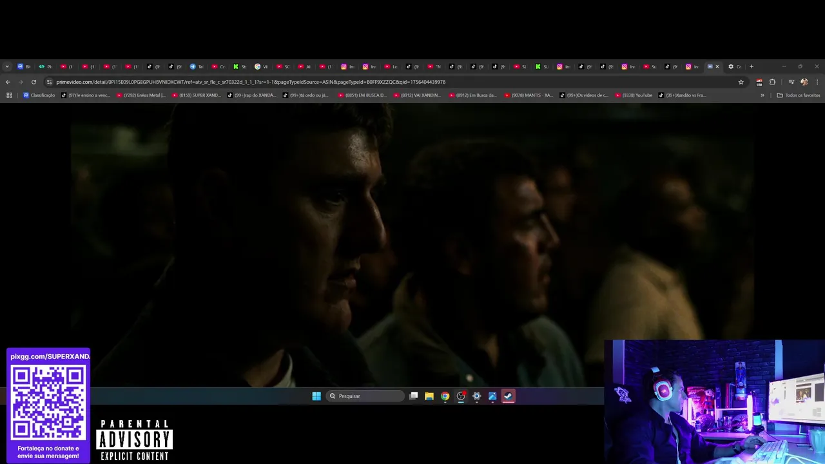Open the Photos app on taskbar

(492, 396)
